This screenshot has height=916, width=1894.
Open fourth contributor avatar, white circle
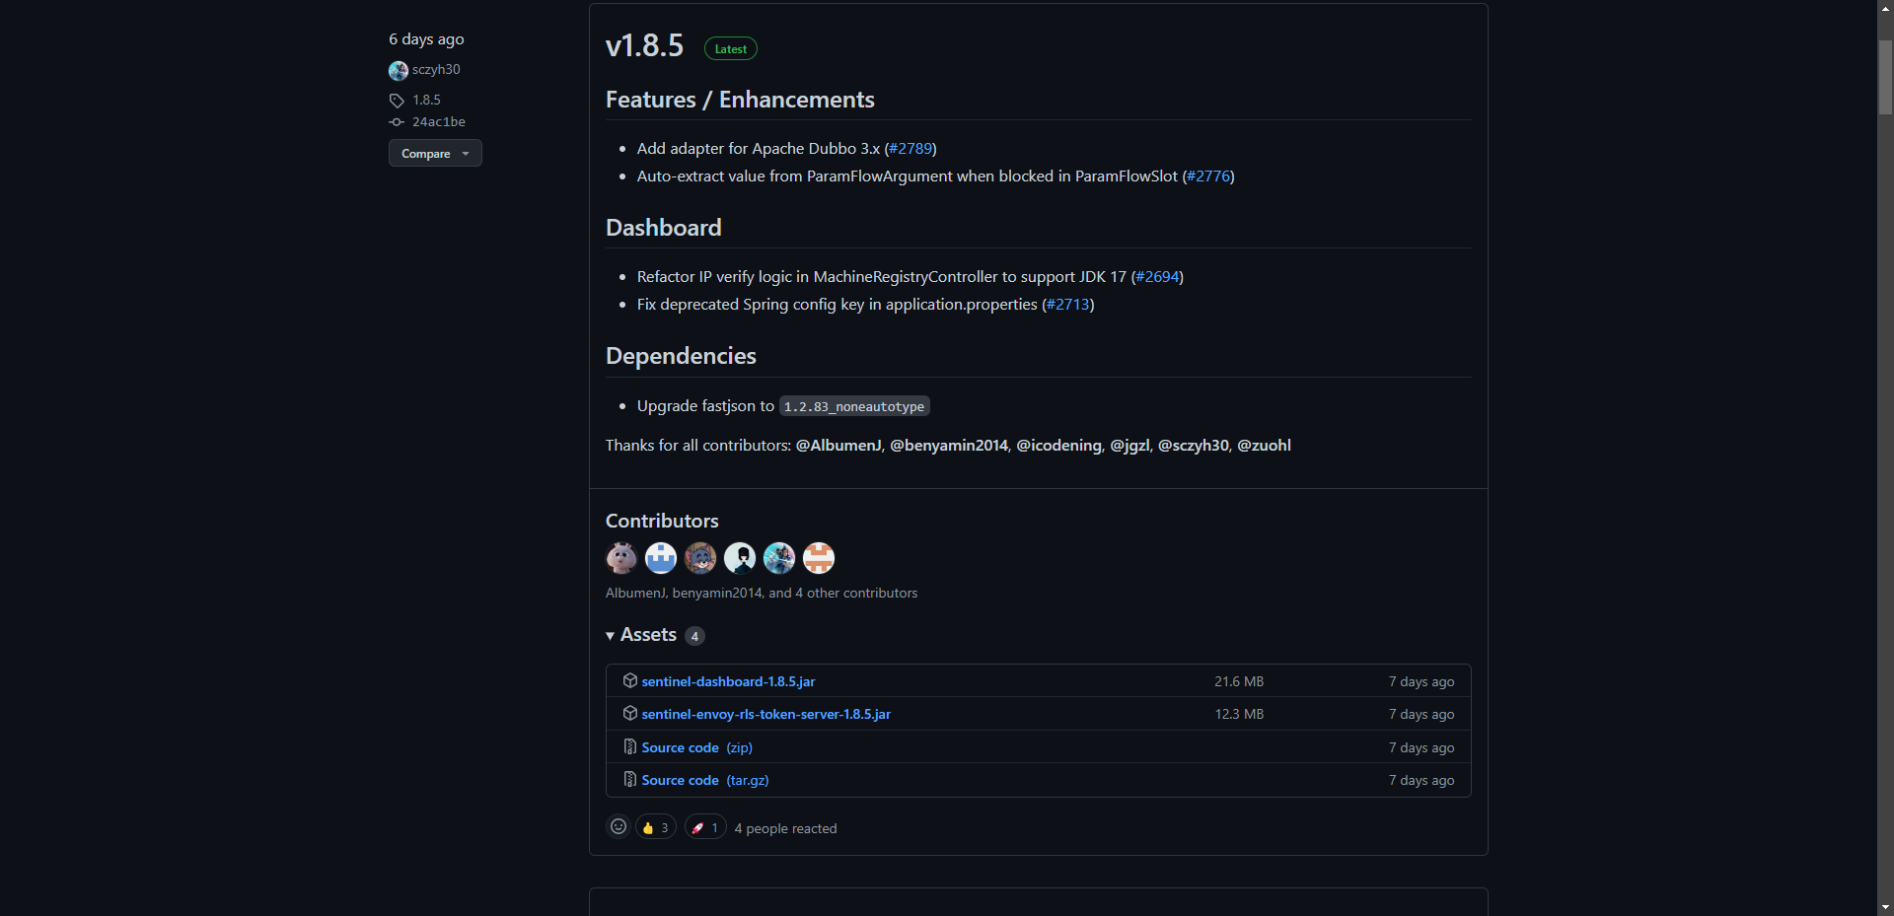[740, 558]
